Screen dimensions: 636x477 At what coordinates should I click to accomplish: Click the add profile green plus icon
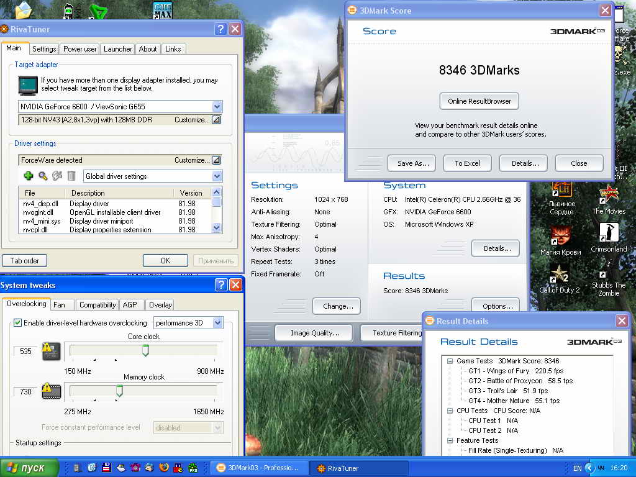(29, 176)
